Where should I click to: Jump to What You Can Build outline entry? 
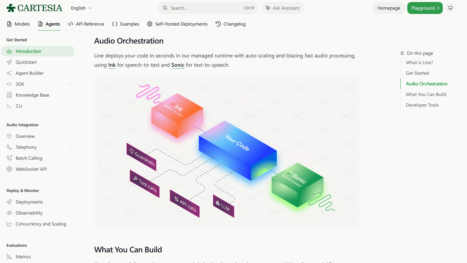tap(426, 94)
